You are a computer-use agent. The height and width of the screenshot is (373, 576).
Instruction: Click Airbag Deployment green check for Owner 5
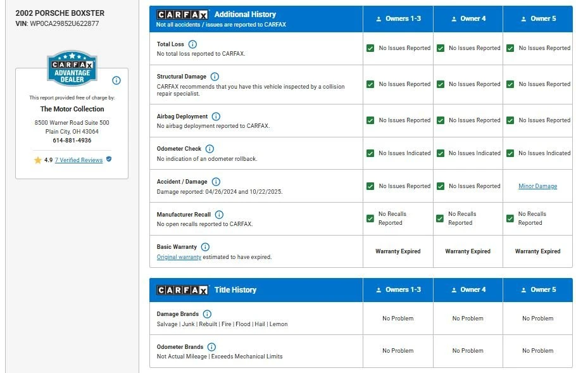[x=510, y=120]
